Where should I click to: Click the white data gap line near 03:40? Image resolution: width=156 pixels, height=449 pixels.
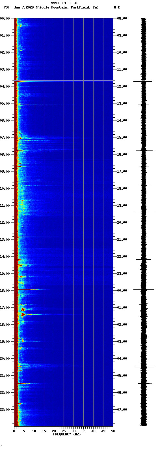point(64,81)
